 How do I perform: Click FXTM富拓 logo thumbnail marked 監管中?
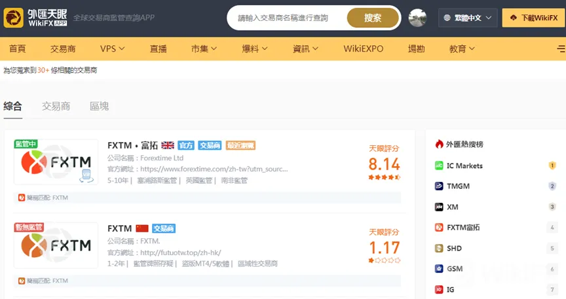pyautogui.click(x=56, y=162)
